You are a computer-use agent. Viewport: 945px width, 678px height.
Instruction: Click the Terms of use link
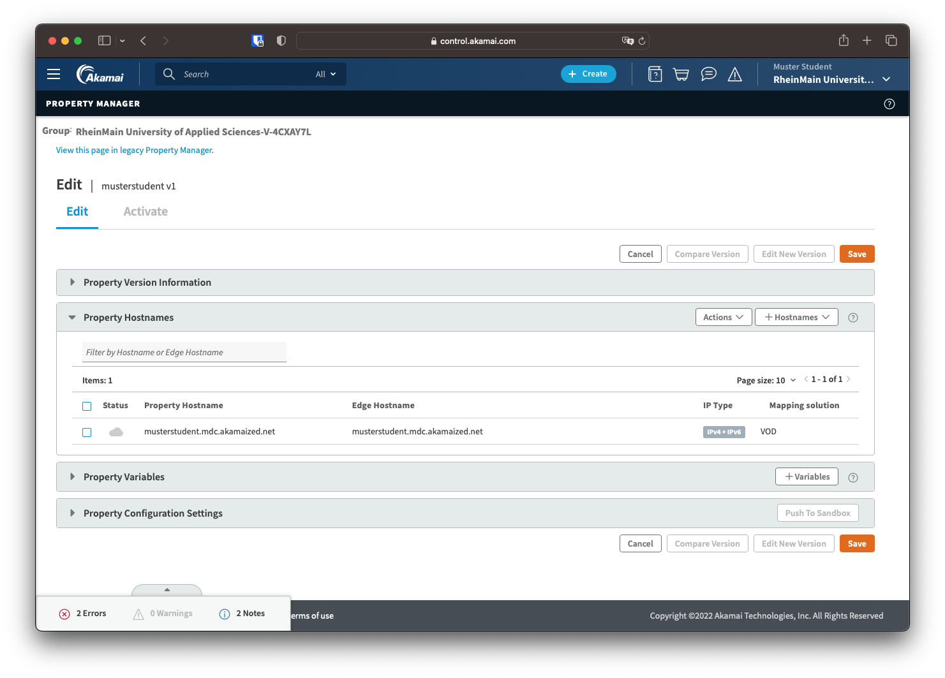point(313,616)
